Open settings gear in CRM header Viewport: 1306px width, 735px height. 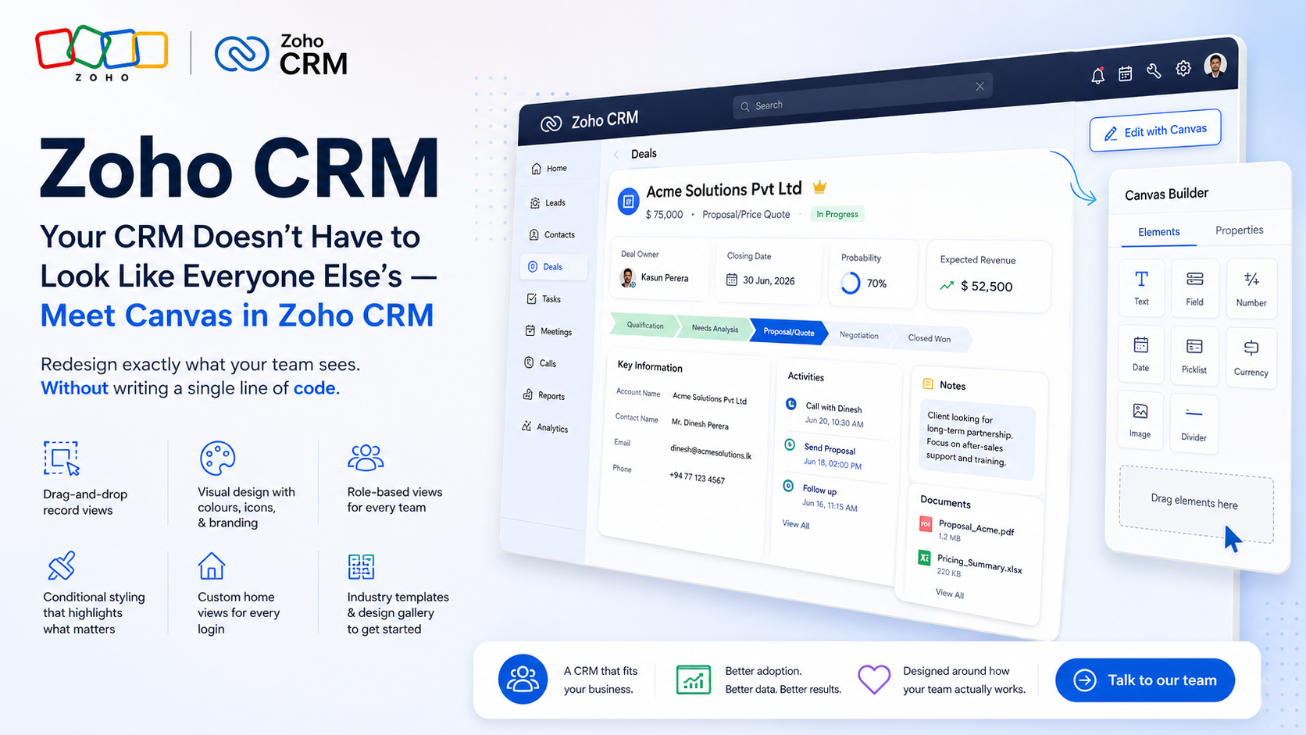(x=1183, y=69)
